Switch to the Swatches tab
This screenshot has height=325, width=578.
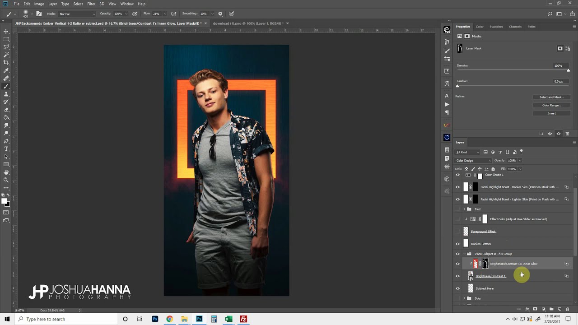click(496, 27)
